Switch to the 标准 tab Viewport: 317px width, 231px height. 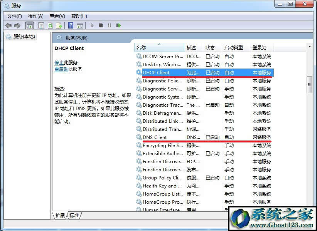click(74, 216)
